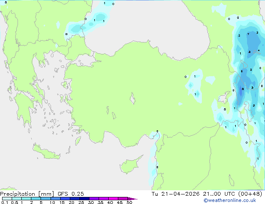Click the '4' precipitation value on map

(259, 50)
